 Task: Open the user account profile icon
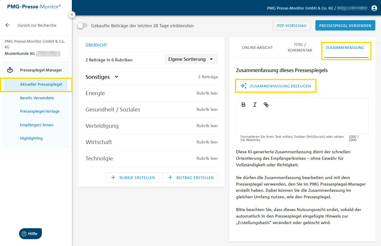[x=374, y=8]
